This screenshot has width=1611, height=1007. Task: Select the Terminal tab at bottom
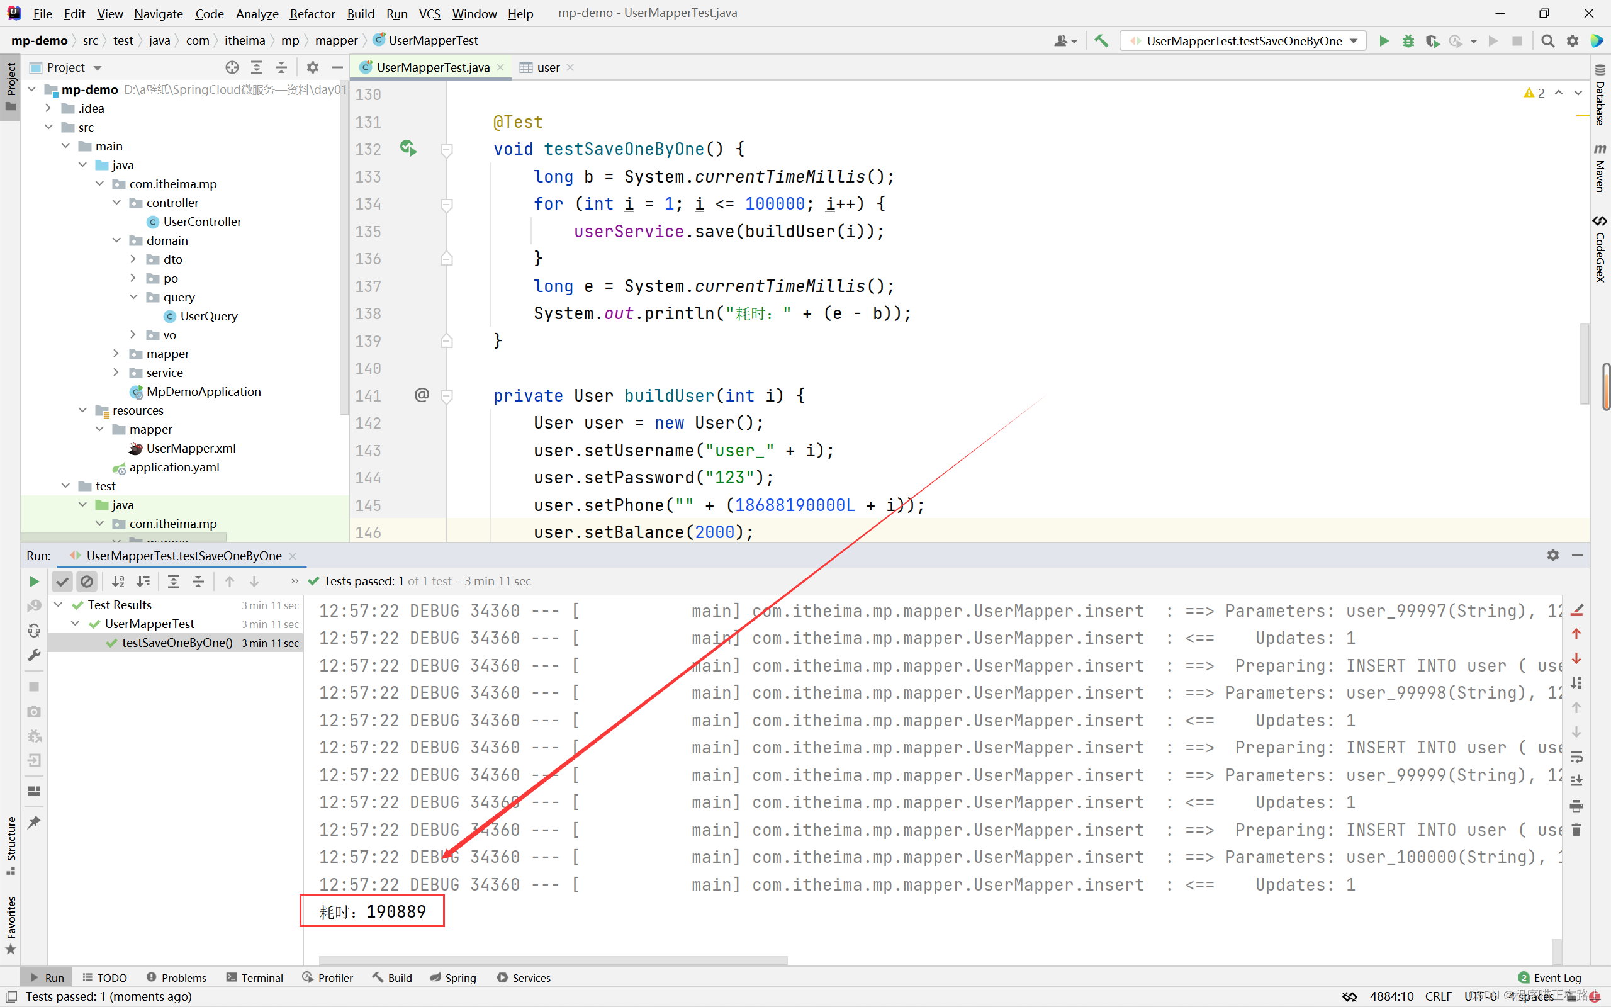pos(260,977)
